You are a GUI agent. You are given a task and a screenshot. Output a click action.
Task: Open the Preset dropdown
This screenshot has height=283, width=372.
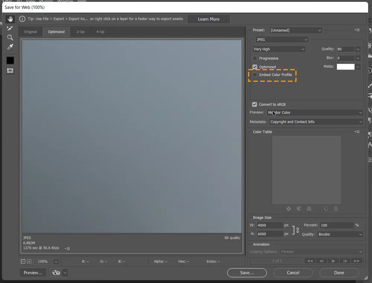(296, 30)
